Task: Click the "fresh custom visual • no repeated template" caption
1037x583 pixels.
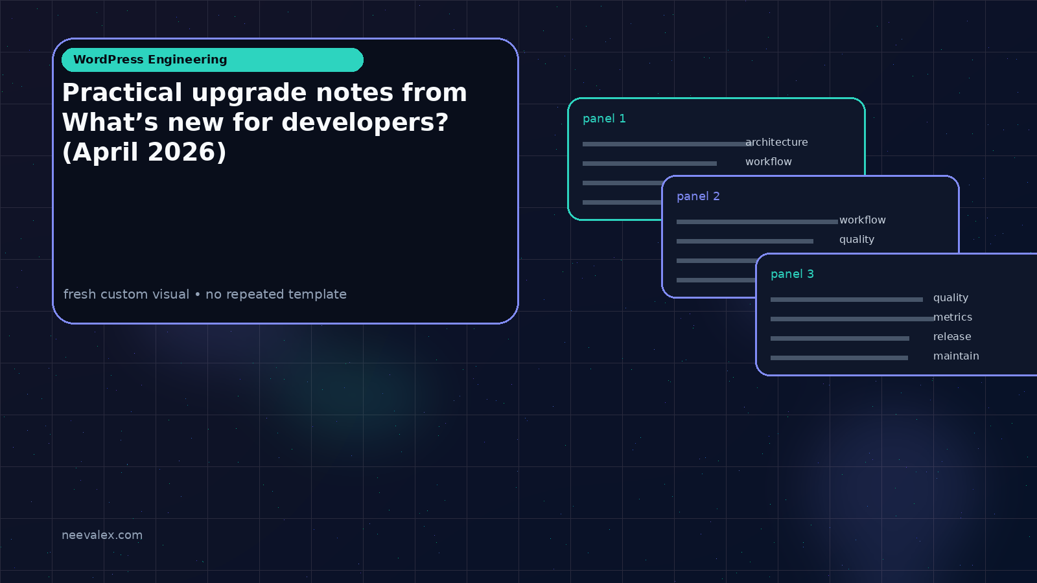Action: (x=205, y=294)
